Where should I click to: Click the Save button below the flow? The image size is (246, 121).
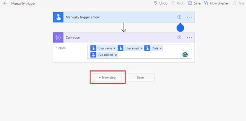[x=140, y=77]
